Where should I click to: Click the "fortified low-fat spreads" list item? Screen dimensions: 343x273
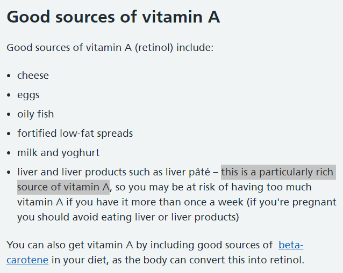pyautogui.click(x=75, y=134)
